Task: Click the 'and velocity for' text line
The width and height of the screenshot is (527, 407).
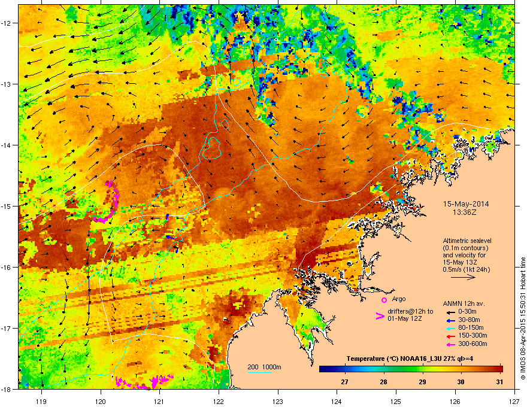Action: click(463, 255)
